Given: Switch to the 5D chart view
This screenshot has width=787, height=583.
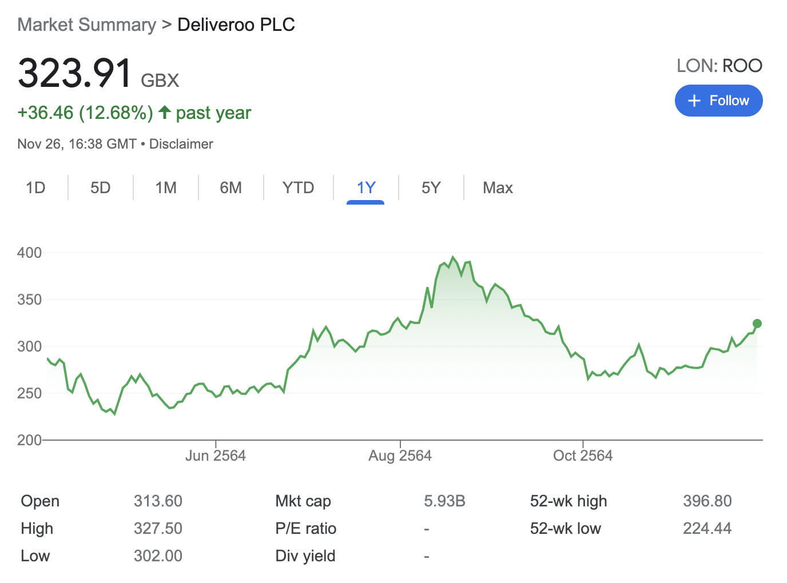Looking at the screenshot, I should coord(100,187).
